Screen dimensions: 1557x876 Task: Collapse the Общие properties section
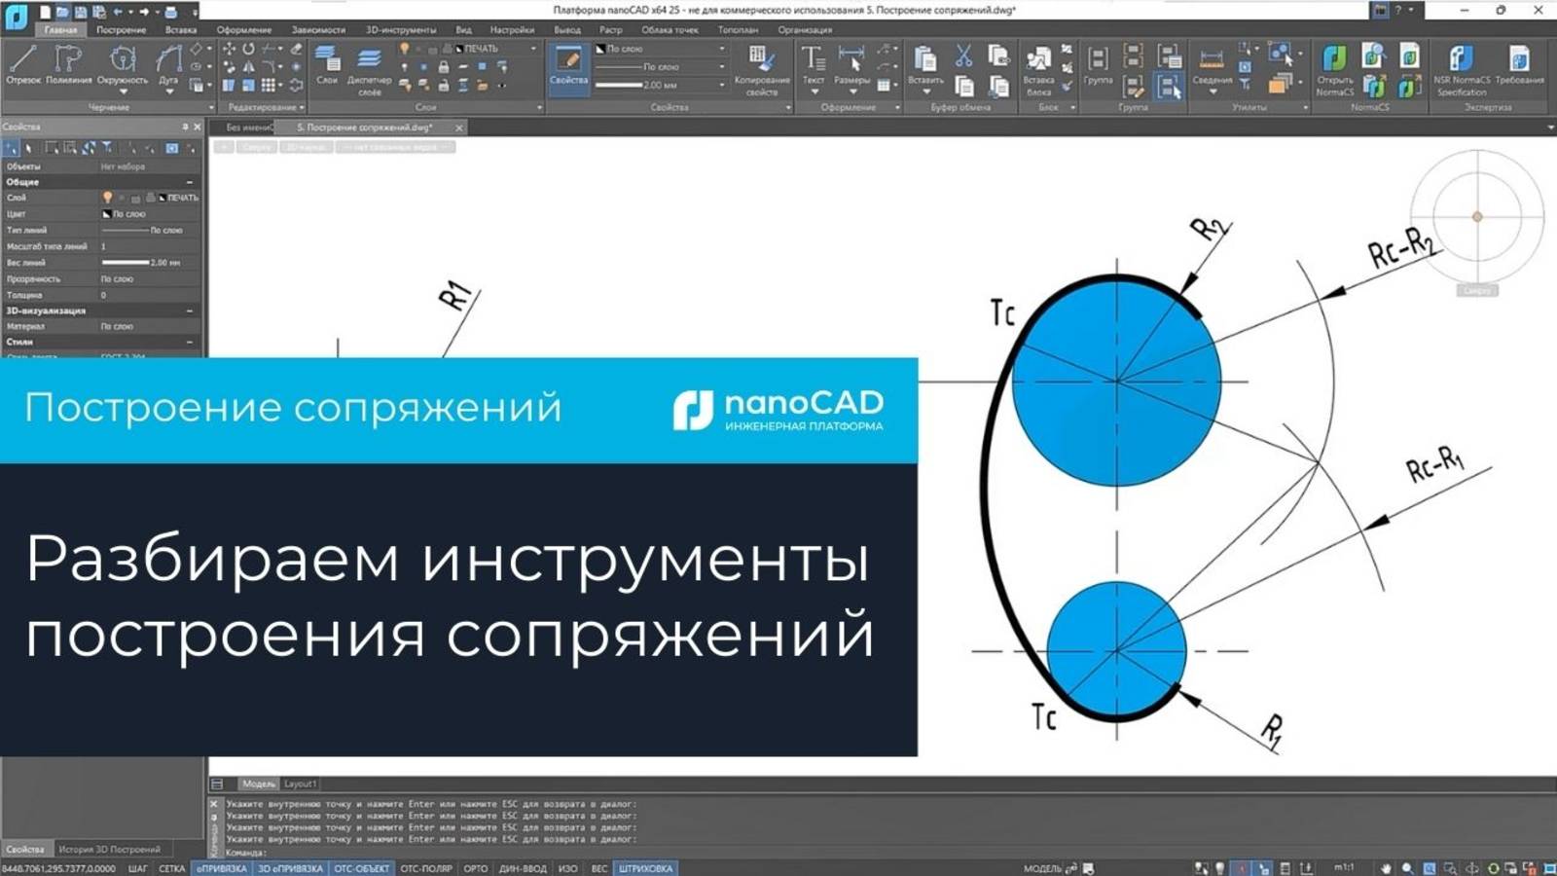click(x=190, y=182)
